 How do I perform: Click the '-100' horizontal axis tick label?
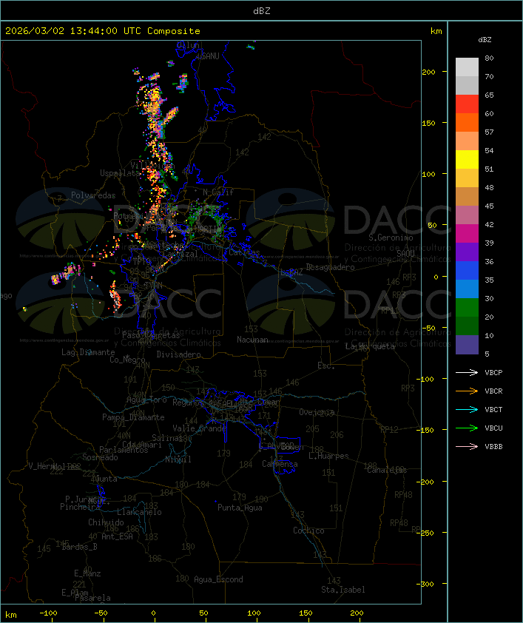pyautogui.click(x=48, y=613)
